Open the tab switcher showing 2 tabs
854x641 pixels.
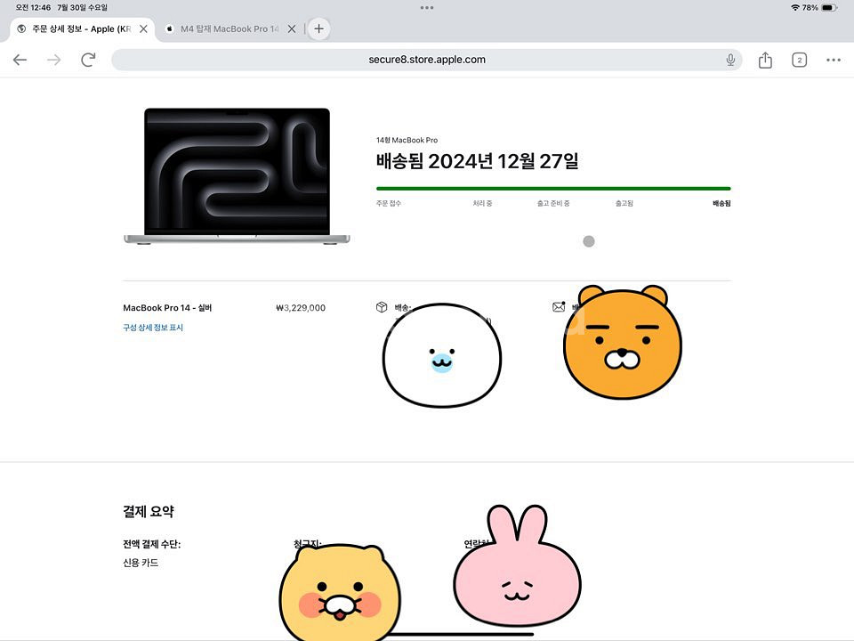799,60
